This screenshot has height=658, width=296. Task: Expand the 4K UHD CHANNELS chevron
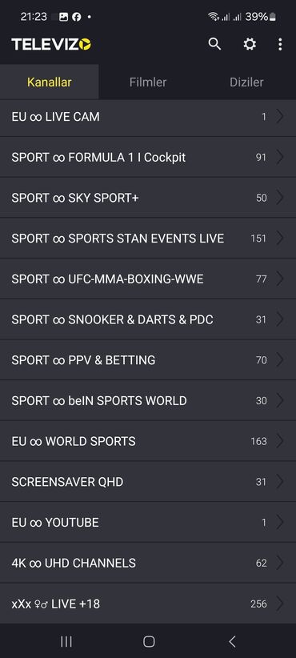coord(280,563)
